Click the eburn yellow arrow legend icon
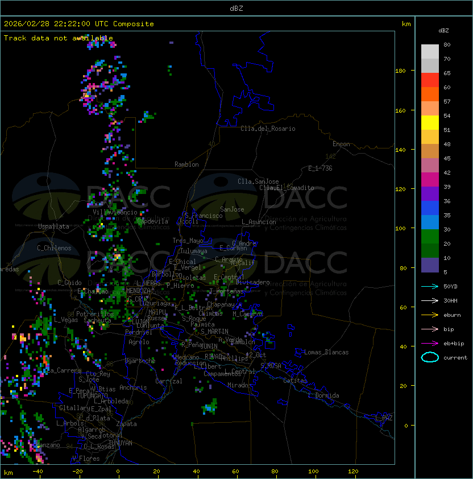This screenshot has height=479, width=473. coord(430,315)
